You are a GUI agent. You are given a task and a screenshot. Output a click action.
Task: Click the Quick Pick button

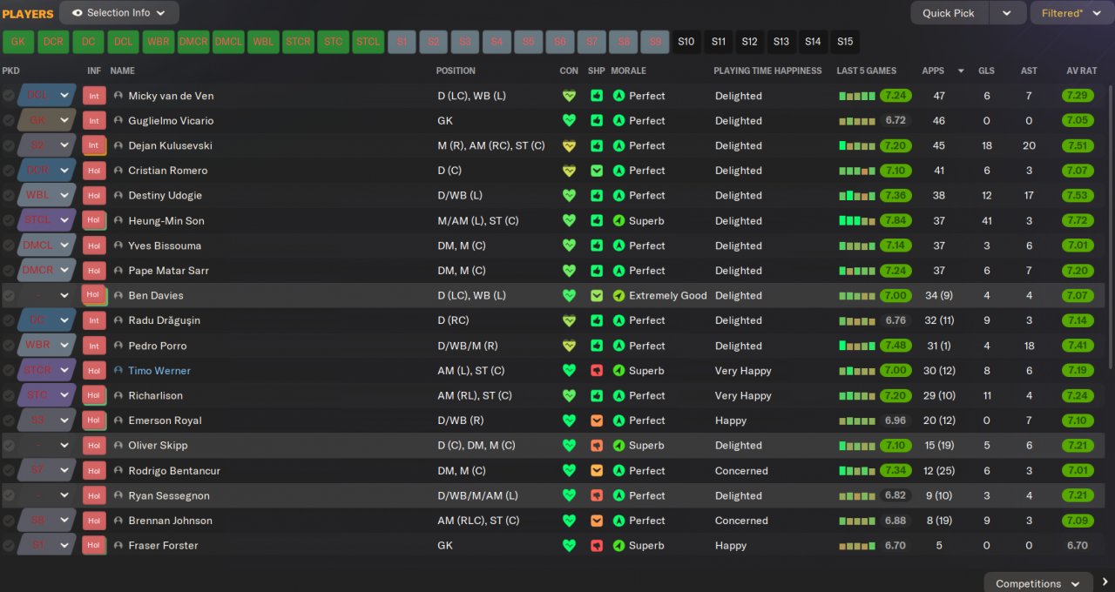949,13
